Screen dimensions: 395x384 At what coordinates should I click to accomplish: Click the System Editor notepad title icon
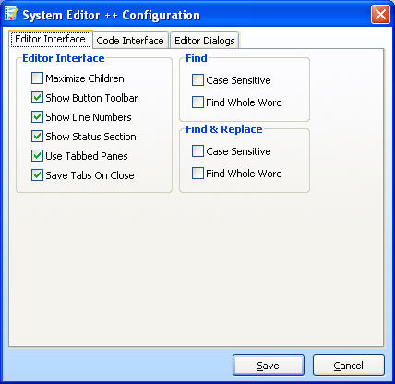[x=11, y=14]
